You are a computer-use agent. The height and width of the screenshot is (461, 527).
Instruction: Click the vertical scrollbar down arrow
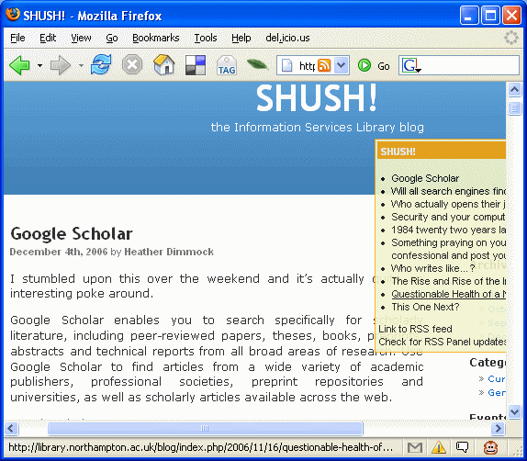point(514,411)
